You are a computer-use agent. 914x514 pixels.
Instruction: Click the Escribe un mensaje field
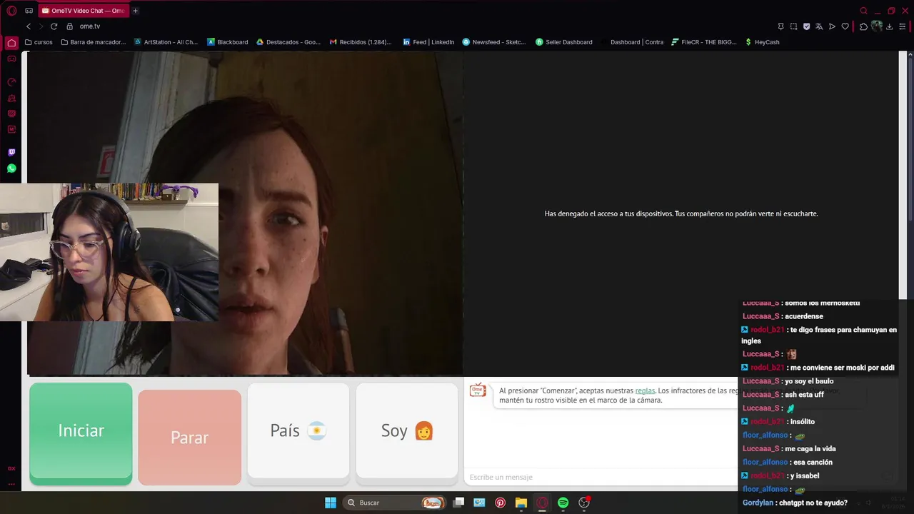(600, 477)
